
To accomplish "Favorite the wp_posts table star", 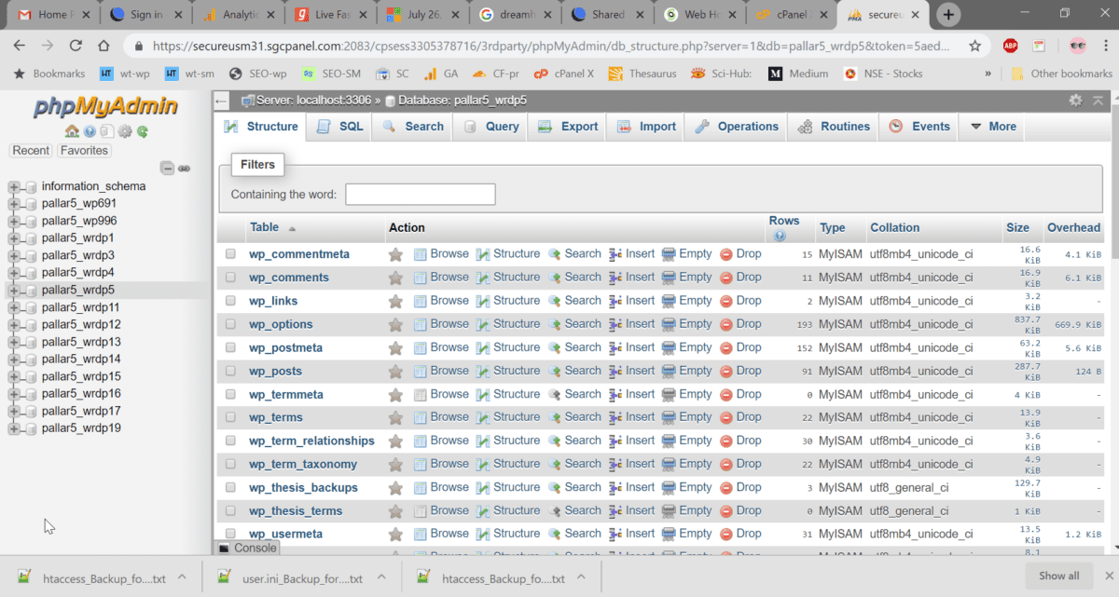I will [395, 370].
